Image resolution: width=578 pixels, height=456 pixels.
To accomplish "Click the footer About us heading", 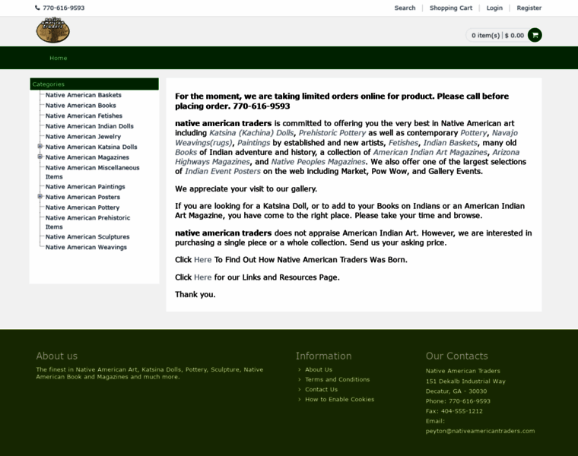I will (57, 356).
